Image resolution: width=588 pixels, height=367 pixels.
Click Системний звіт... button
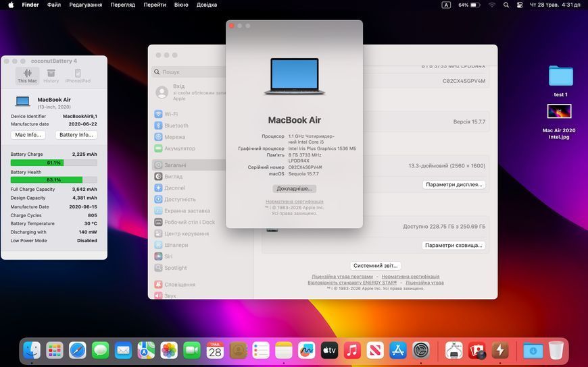click(375, 266)
